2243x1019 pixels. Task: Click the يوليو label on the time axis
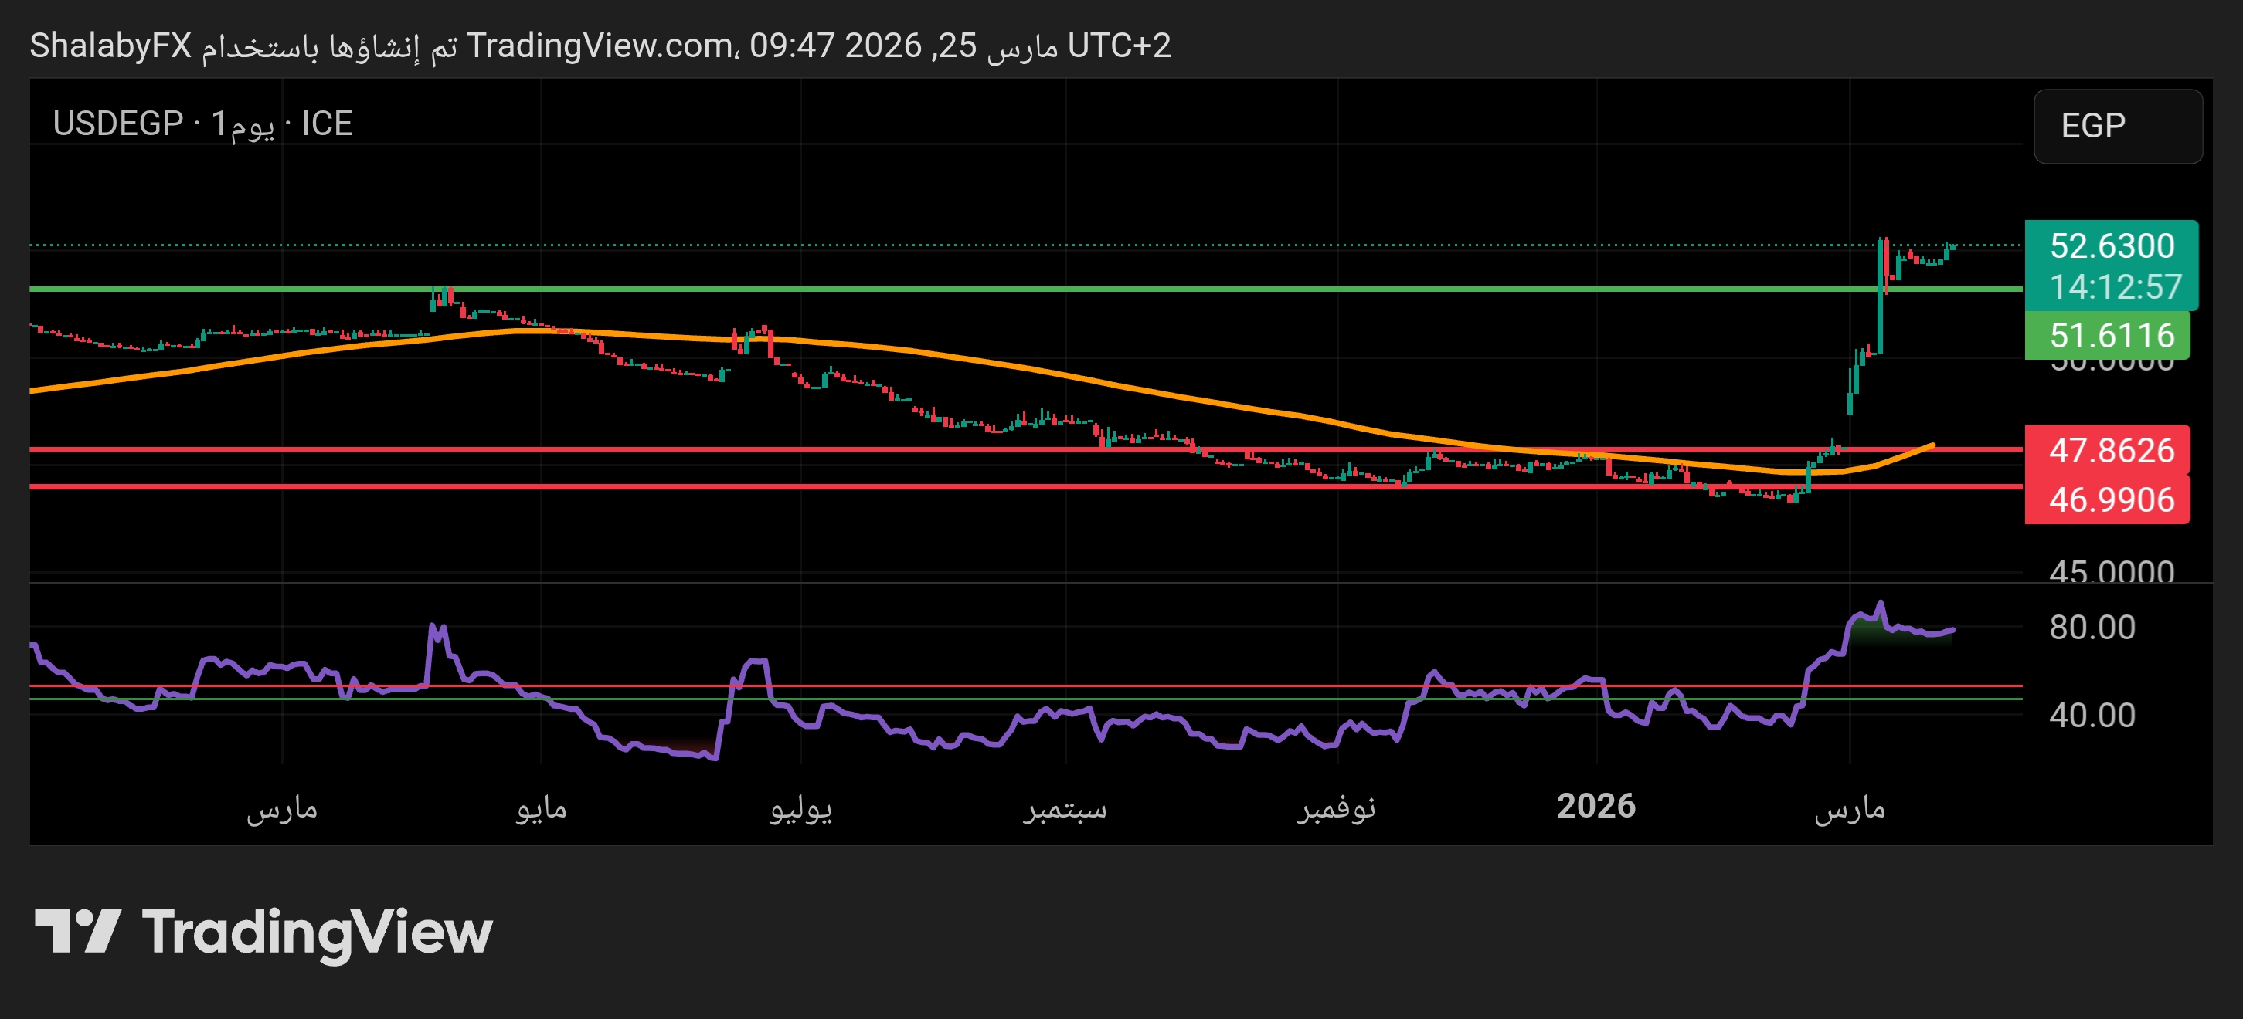click(800, 808)
